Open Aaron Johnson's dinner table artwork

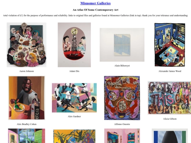click(x=27, y=45)
